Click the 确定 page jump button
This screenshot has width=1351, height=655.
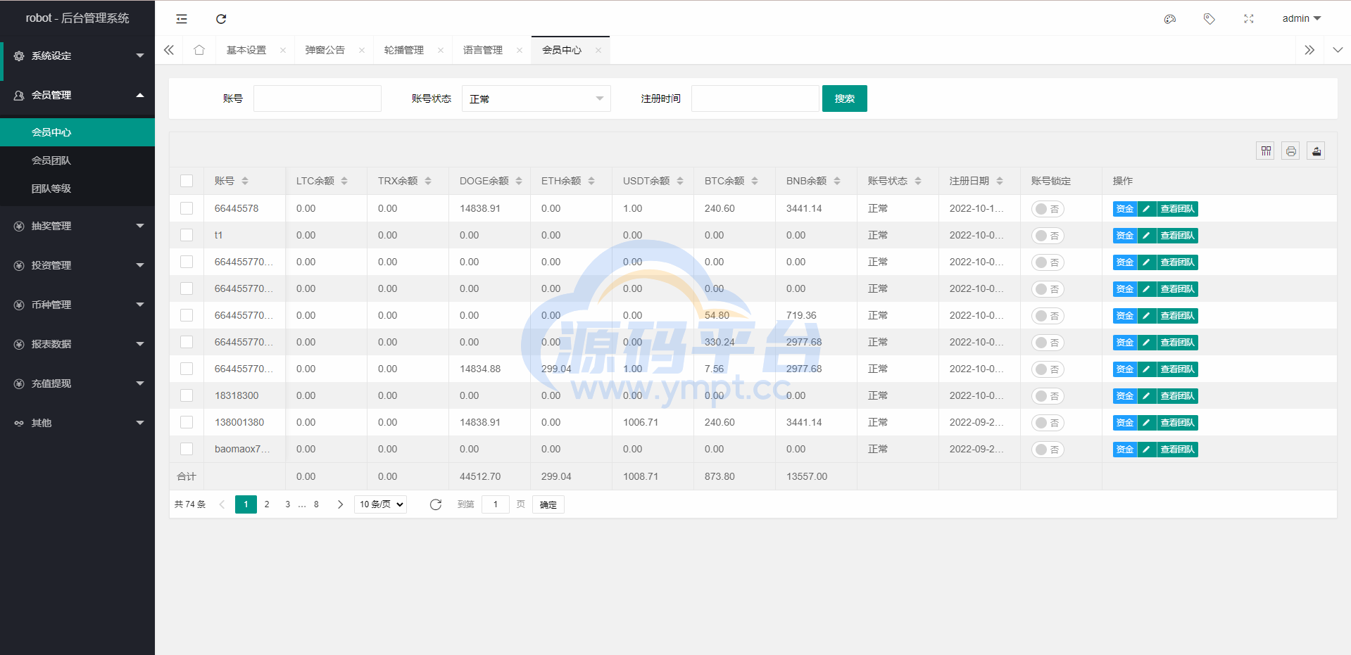click(548, 504)
